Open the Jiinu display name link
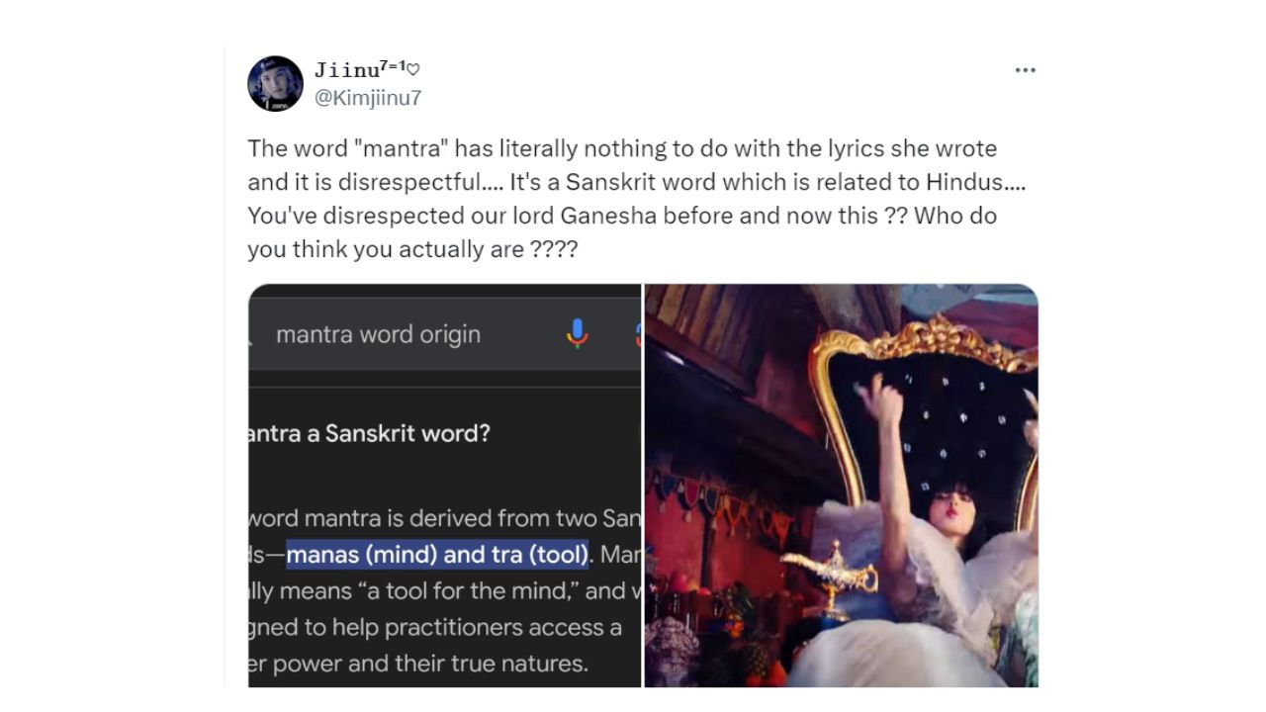This screenshot has width=1266, height=712. [358, 70]
